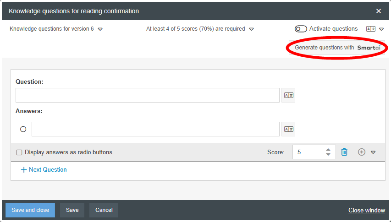
Task: Click the translation icon beside Question field
Action: [x=288, y=95]
